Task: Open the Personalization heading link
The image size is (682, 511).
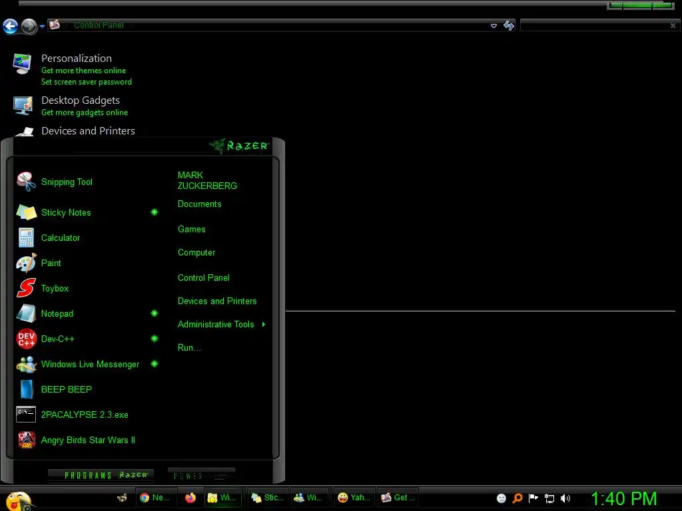Action: coord(77,59)
